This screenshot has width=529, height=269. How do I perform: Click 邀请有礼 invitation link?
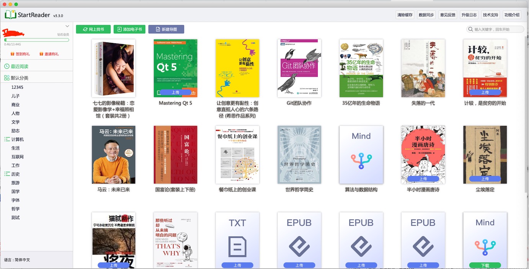[x=52, y=54]
